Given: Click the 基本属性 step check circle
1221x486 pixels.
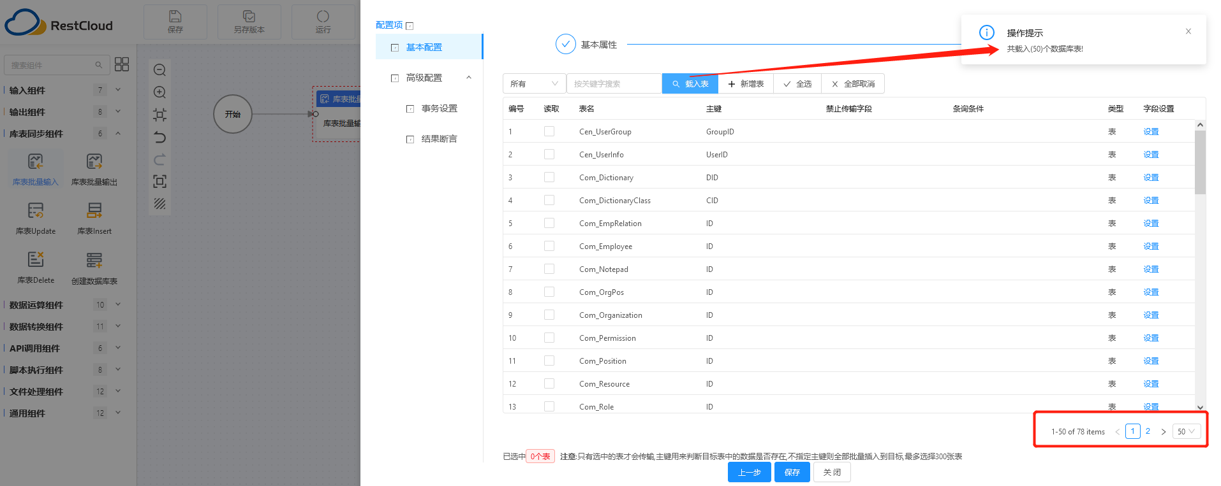Looking at the screenshot, I should coord(566,45).
